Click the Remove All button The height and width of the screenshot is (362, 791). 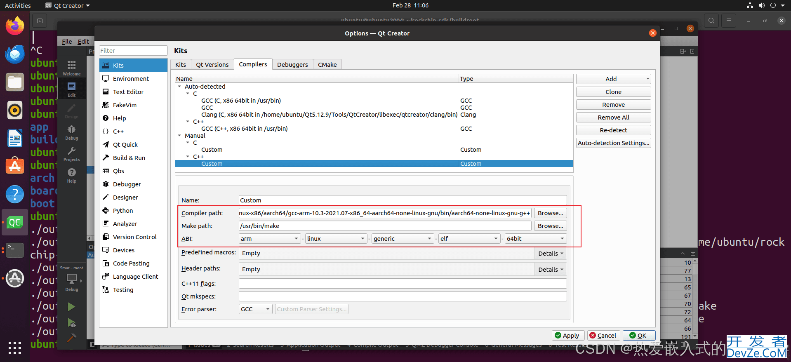point(613,118)
